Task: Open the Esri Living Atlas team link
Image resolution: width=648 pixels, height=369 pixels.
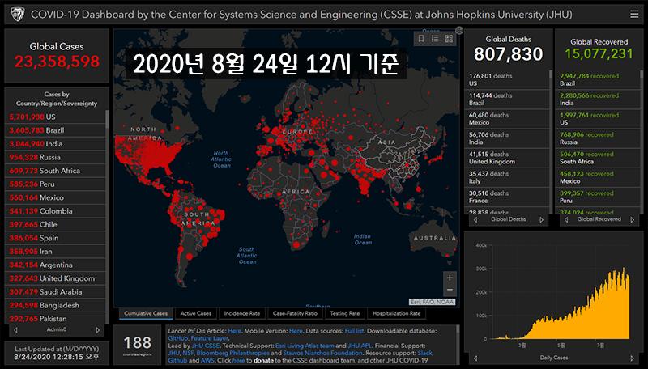Action: (305, 346)
